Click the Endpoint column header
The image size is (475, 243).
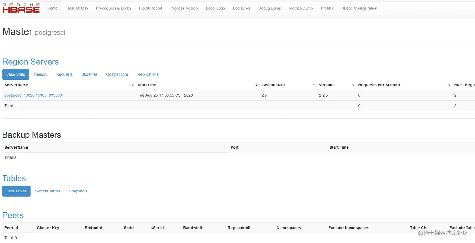point(94,228)
